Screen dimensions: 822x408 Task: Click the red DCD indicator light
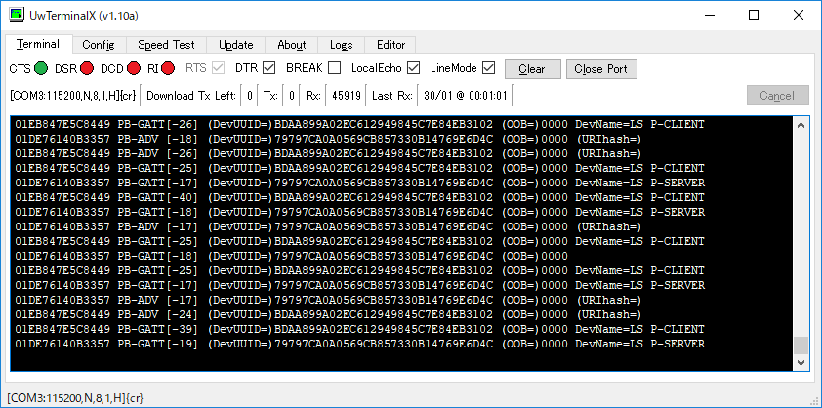coord(135,68)
